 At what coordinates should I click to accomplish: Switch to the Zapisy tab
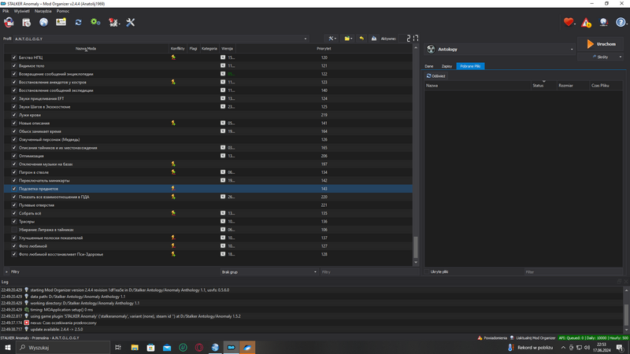click(x=447, y=66)
